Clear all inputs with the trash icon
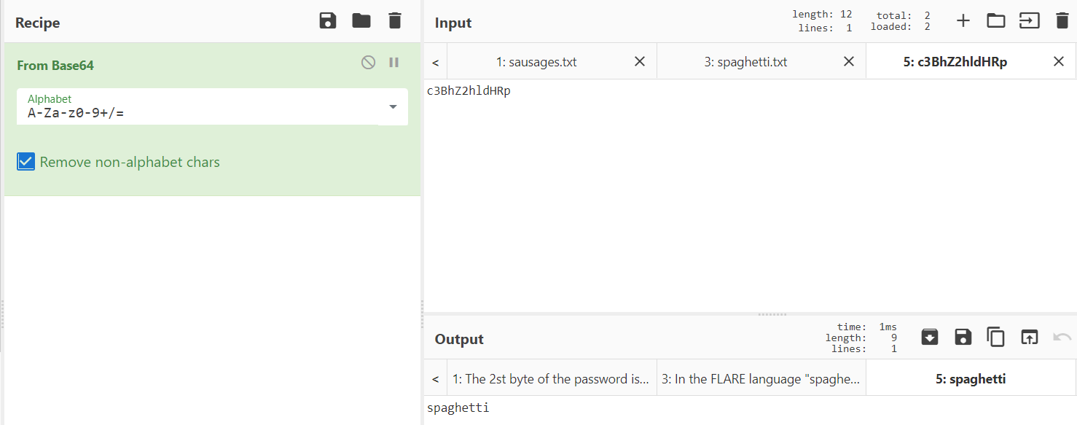 click(1062, 21)
